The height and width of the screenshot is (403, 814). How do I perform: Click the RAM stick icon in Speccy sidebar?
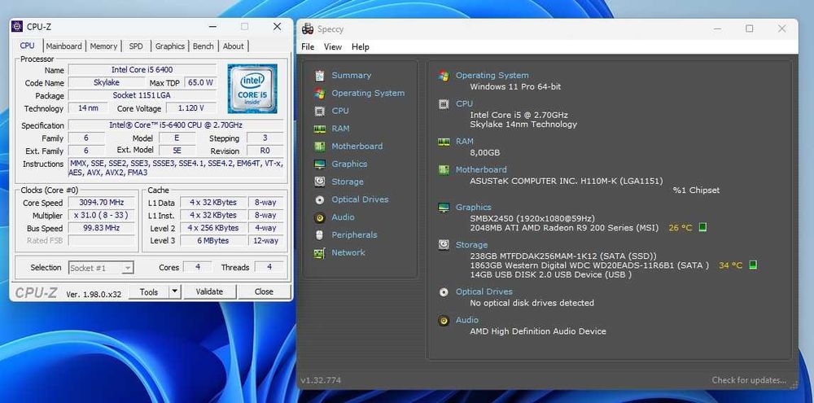pos(320,129)
